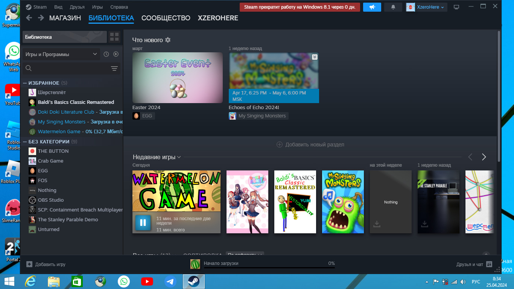This screenshot has height=289, width=514.
Task: Click the grid view icon beside Library
Action: click(114, 37)
